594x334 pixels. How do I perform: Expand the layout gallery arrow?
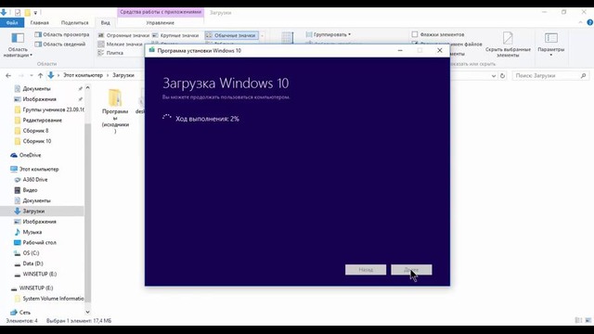pos(262,35)
